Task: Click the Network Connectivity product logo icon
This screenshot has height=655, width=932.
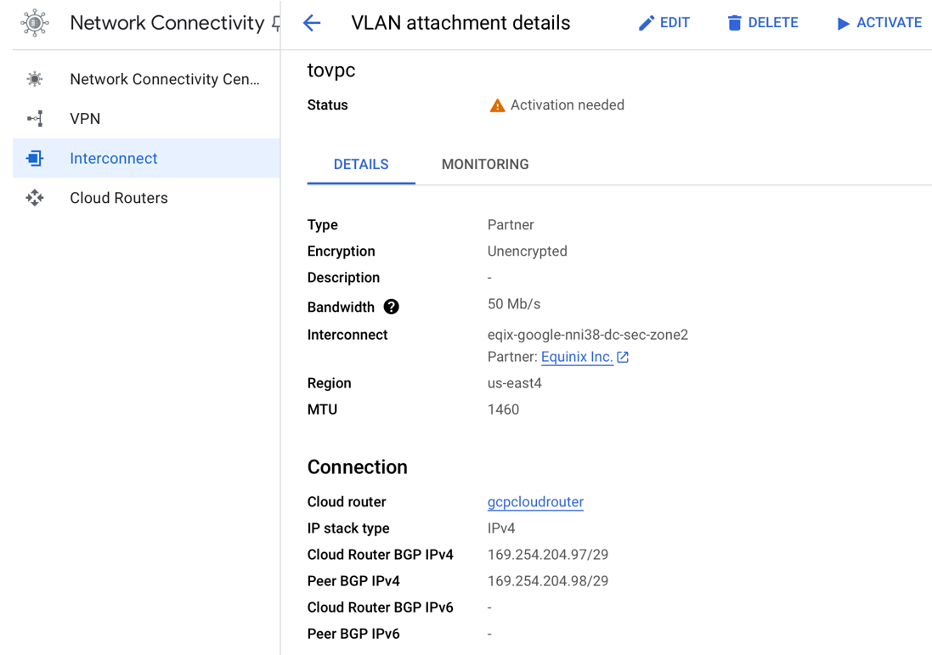Action: (x=35, y=23)
